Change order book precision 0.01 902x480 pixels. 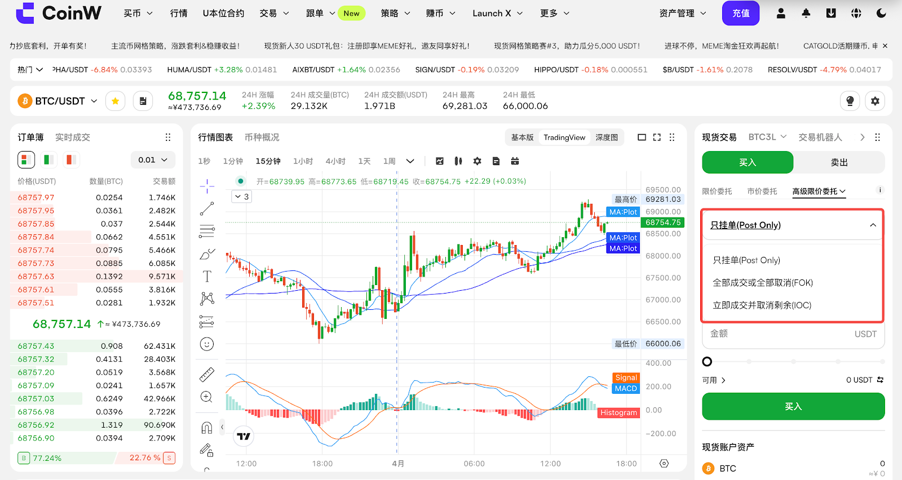tap(153, 160)
